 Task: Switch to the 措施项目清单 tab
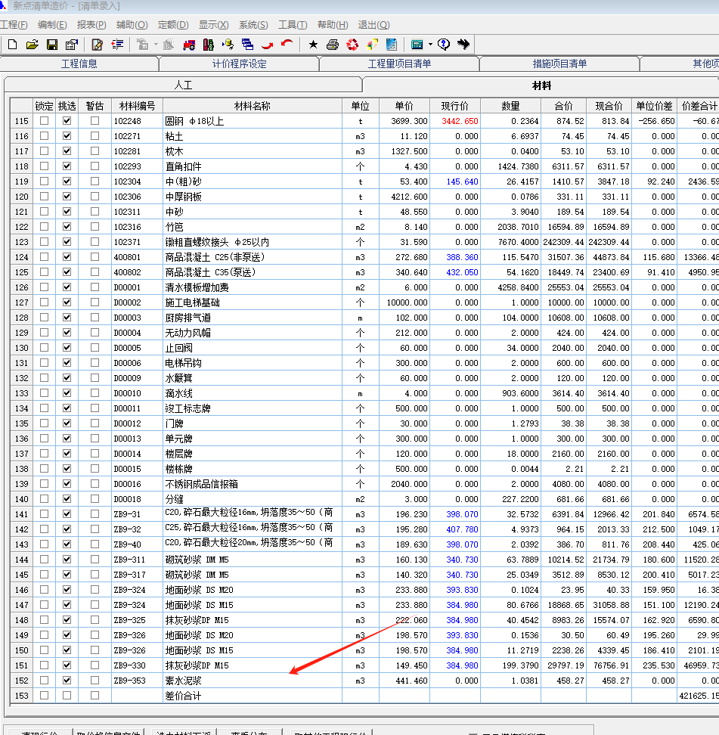(559, 64)
